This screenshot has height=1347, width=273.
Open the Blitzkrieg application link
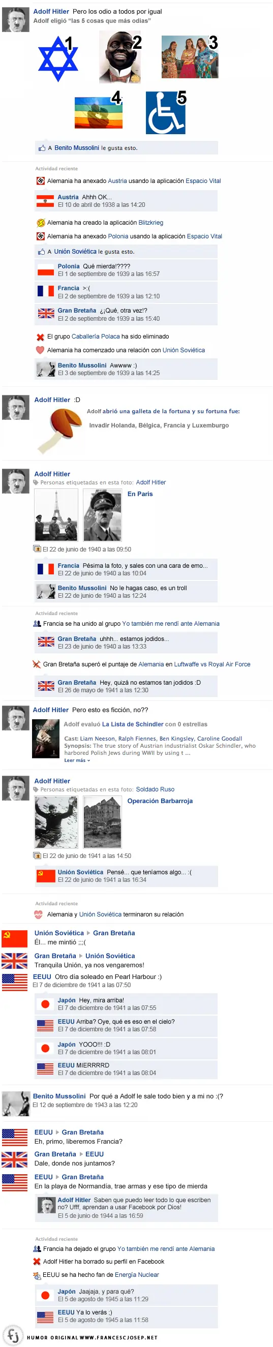point(150,223)
